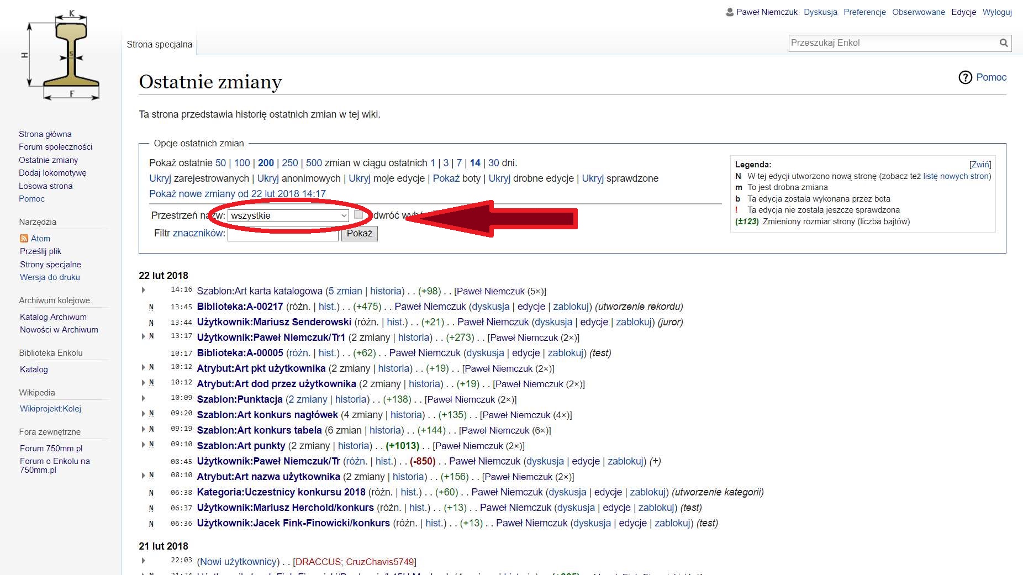Open Forum o Enkolu na 750mm.pl link
The width and height of the screenshot is (1023, 575).
55,466
